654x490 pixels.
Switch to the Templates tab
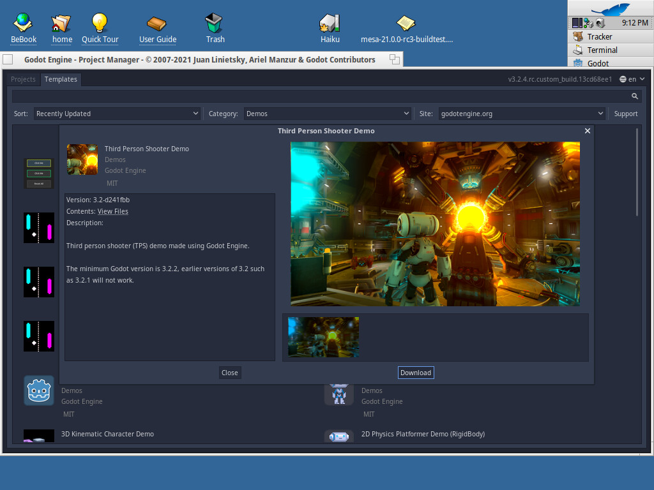(61, 79)
